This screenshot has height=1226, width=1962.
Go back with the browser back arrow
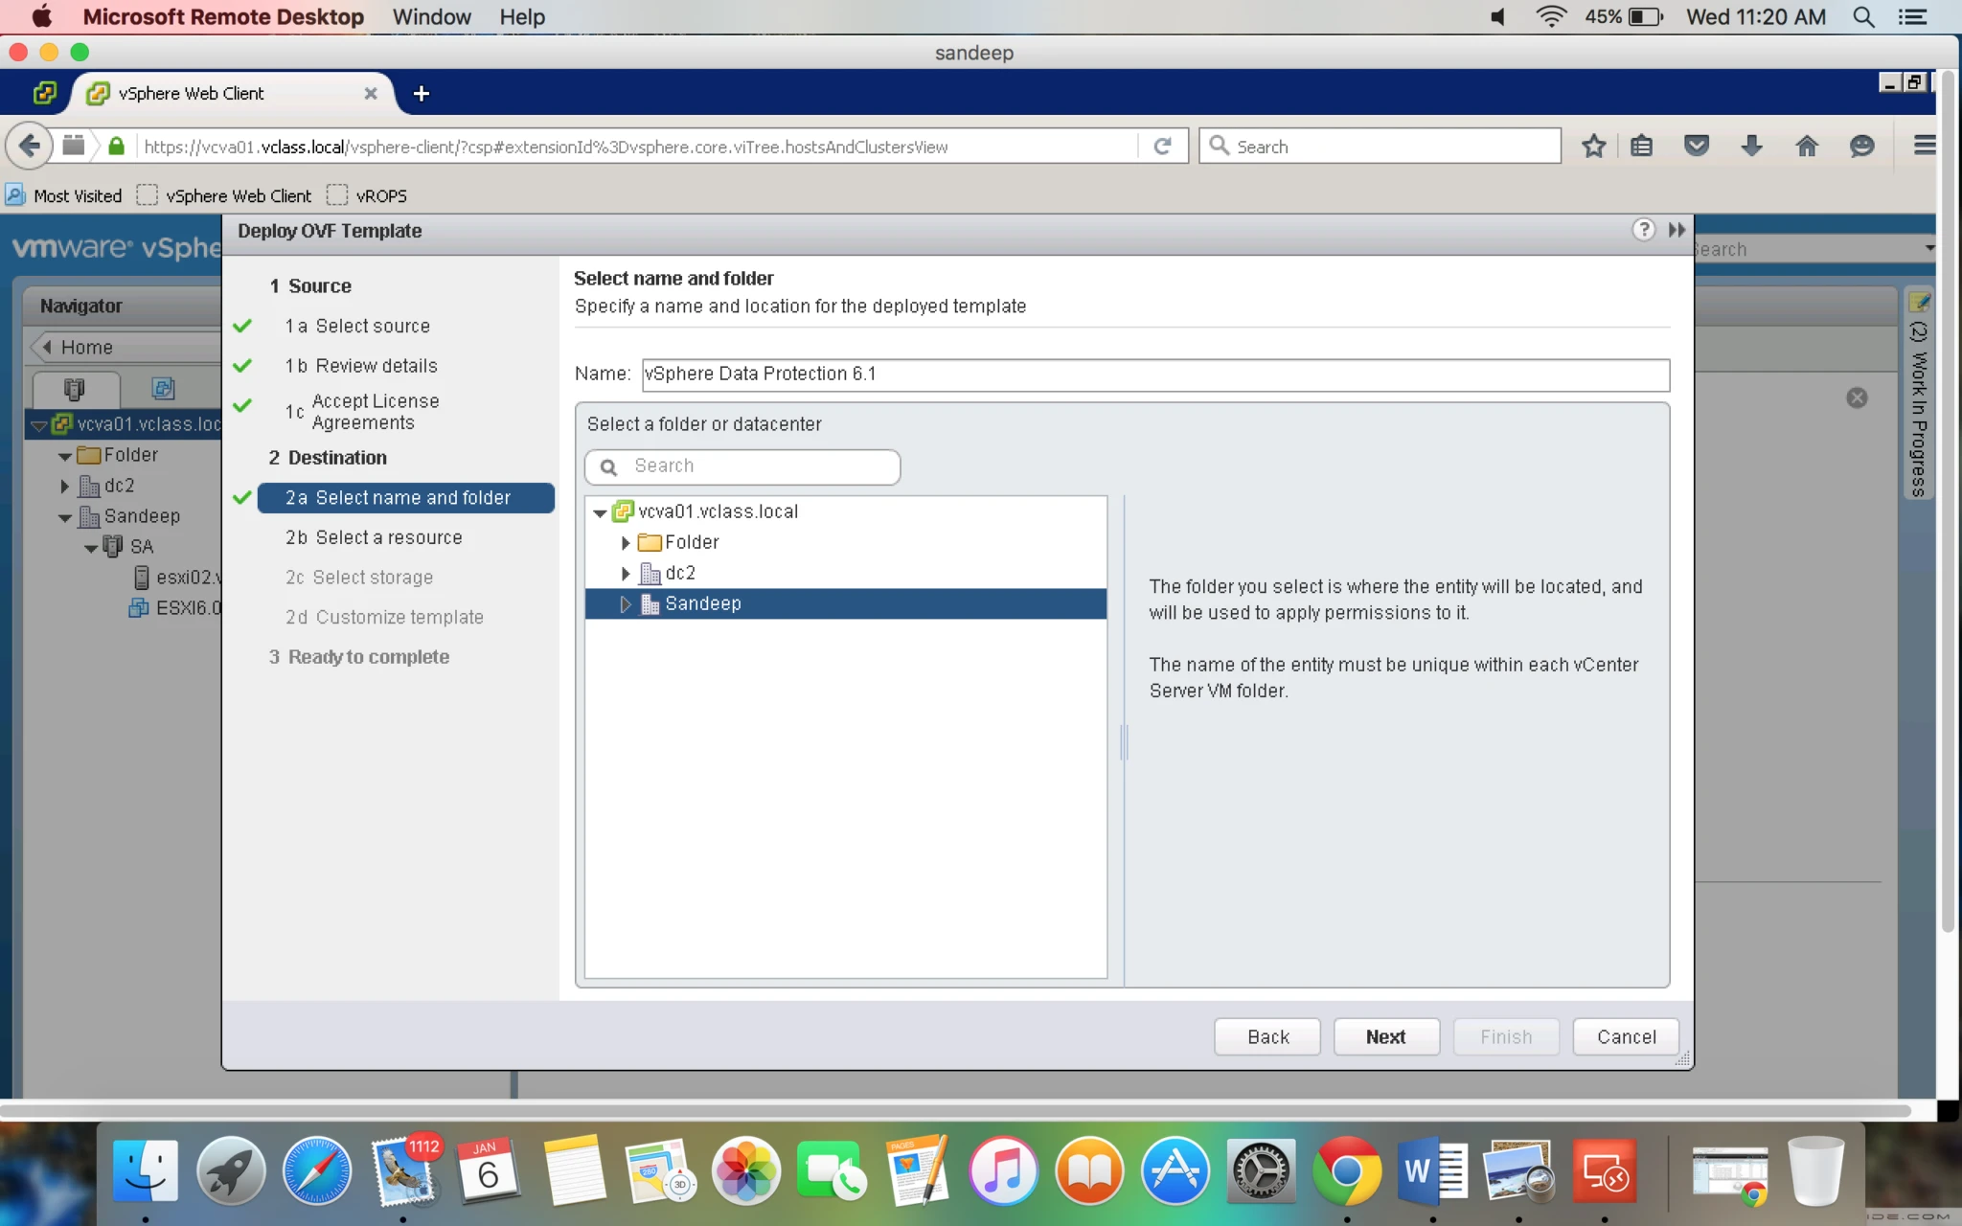tap(29, 147)
